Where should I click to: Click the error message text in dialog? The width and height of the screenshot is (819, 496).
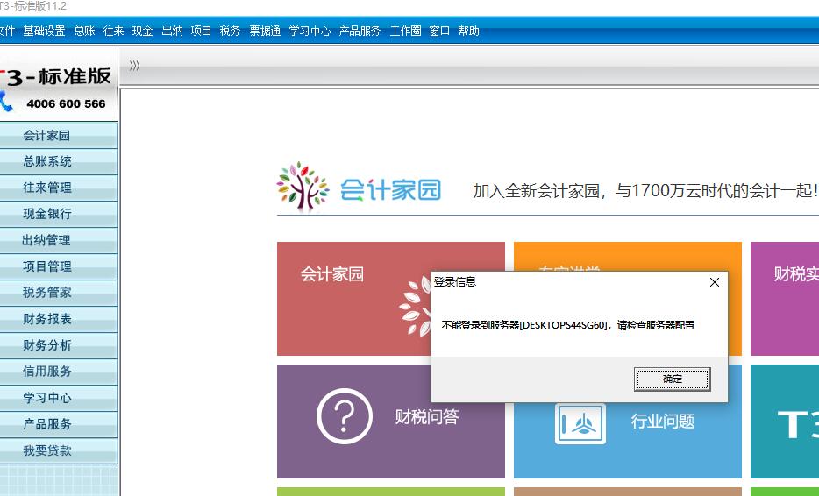(567, 325)
